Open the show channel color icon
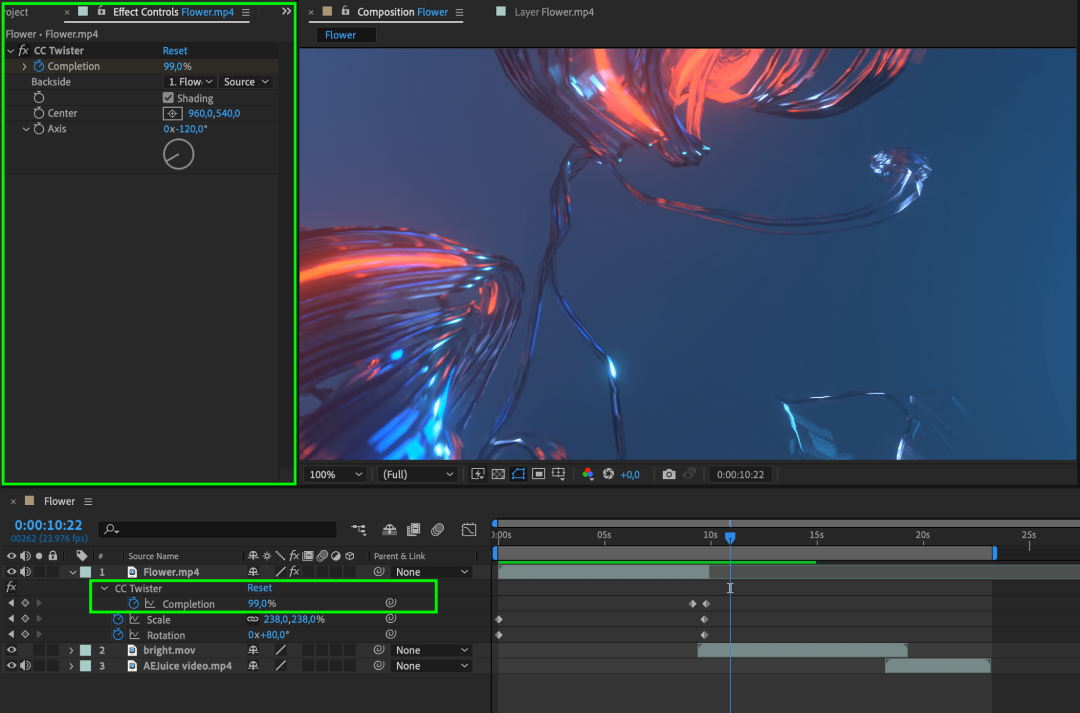This screenshot has width=1080, height=713. click(x=588, y=474)
